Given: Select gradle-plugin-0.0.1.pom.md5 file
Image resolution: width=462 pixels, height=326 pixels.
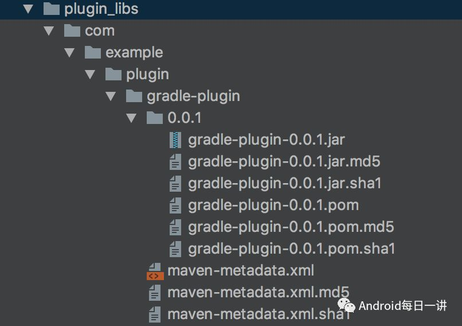Looking at the screenshot, I should pyautogui.click(x=291, y=227).
